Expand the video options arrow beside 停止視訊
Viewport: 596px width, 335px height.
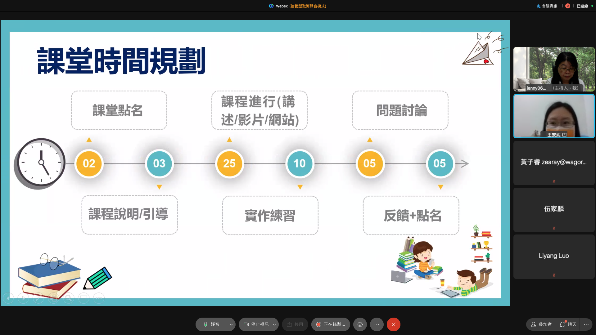tap(274, 324)
